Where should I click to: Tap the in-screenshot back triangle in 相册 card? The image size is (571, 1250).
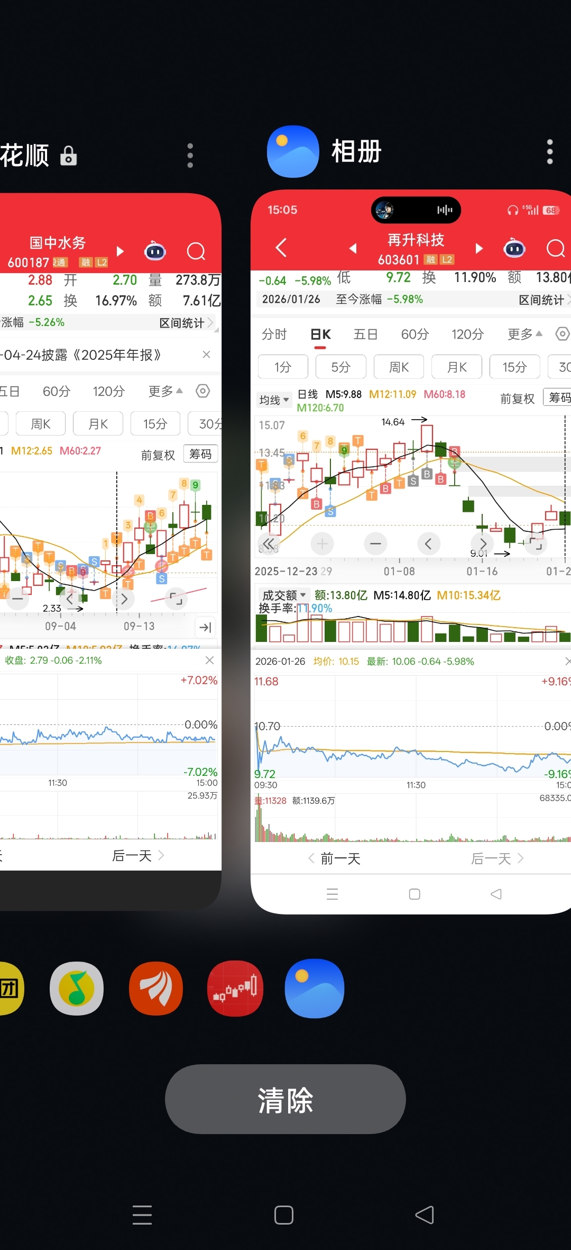[x=496, y=894]
